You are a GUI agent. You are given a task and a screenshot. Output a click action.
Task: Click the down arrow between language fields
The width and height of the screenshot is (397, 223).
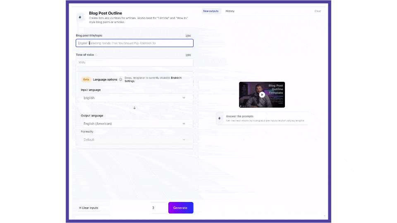[134, 108]
